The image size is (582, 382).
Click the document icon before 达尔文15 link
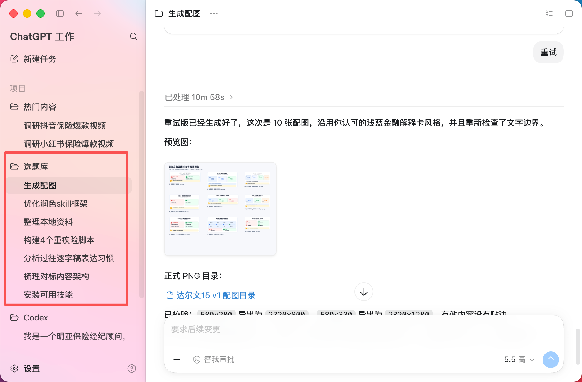coord(170,295)
